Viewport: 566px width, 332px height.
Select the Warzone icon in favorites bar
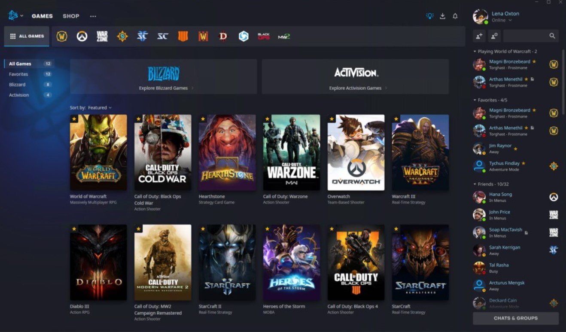click(102, 36)
